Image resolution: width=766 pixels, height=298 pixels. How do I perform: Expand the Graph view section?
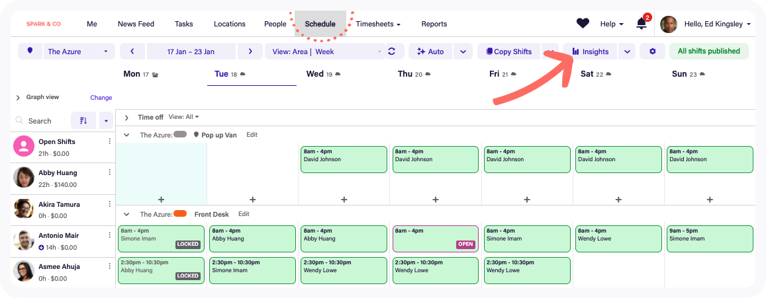18,98
